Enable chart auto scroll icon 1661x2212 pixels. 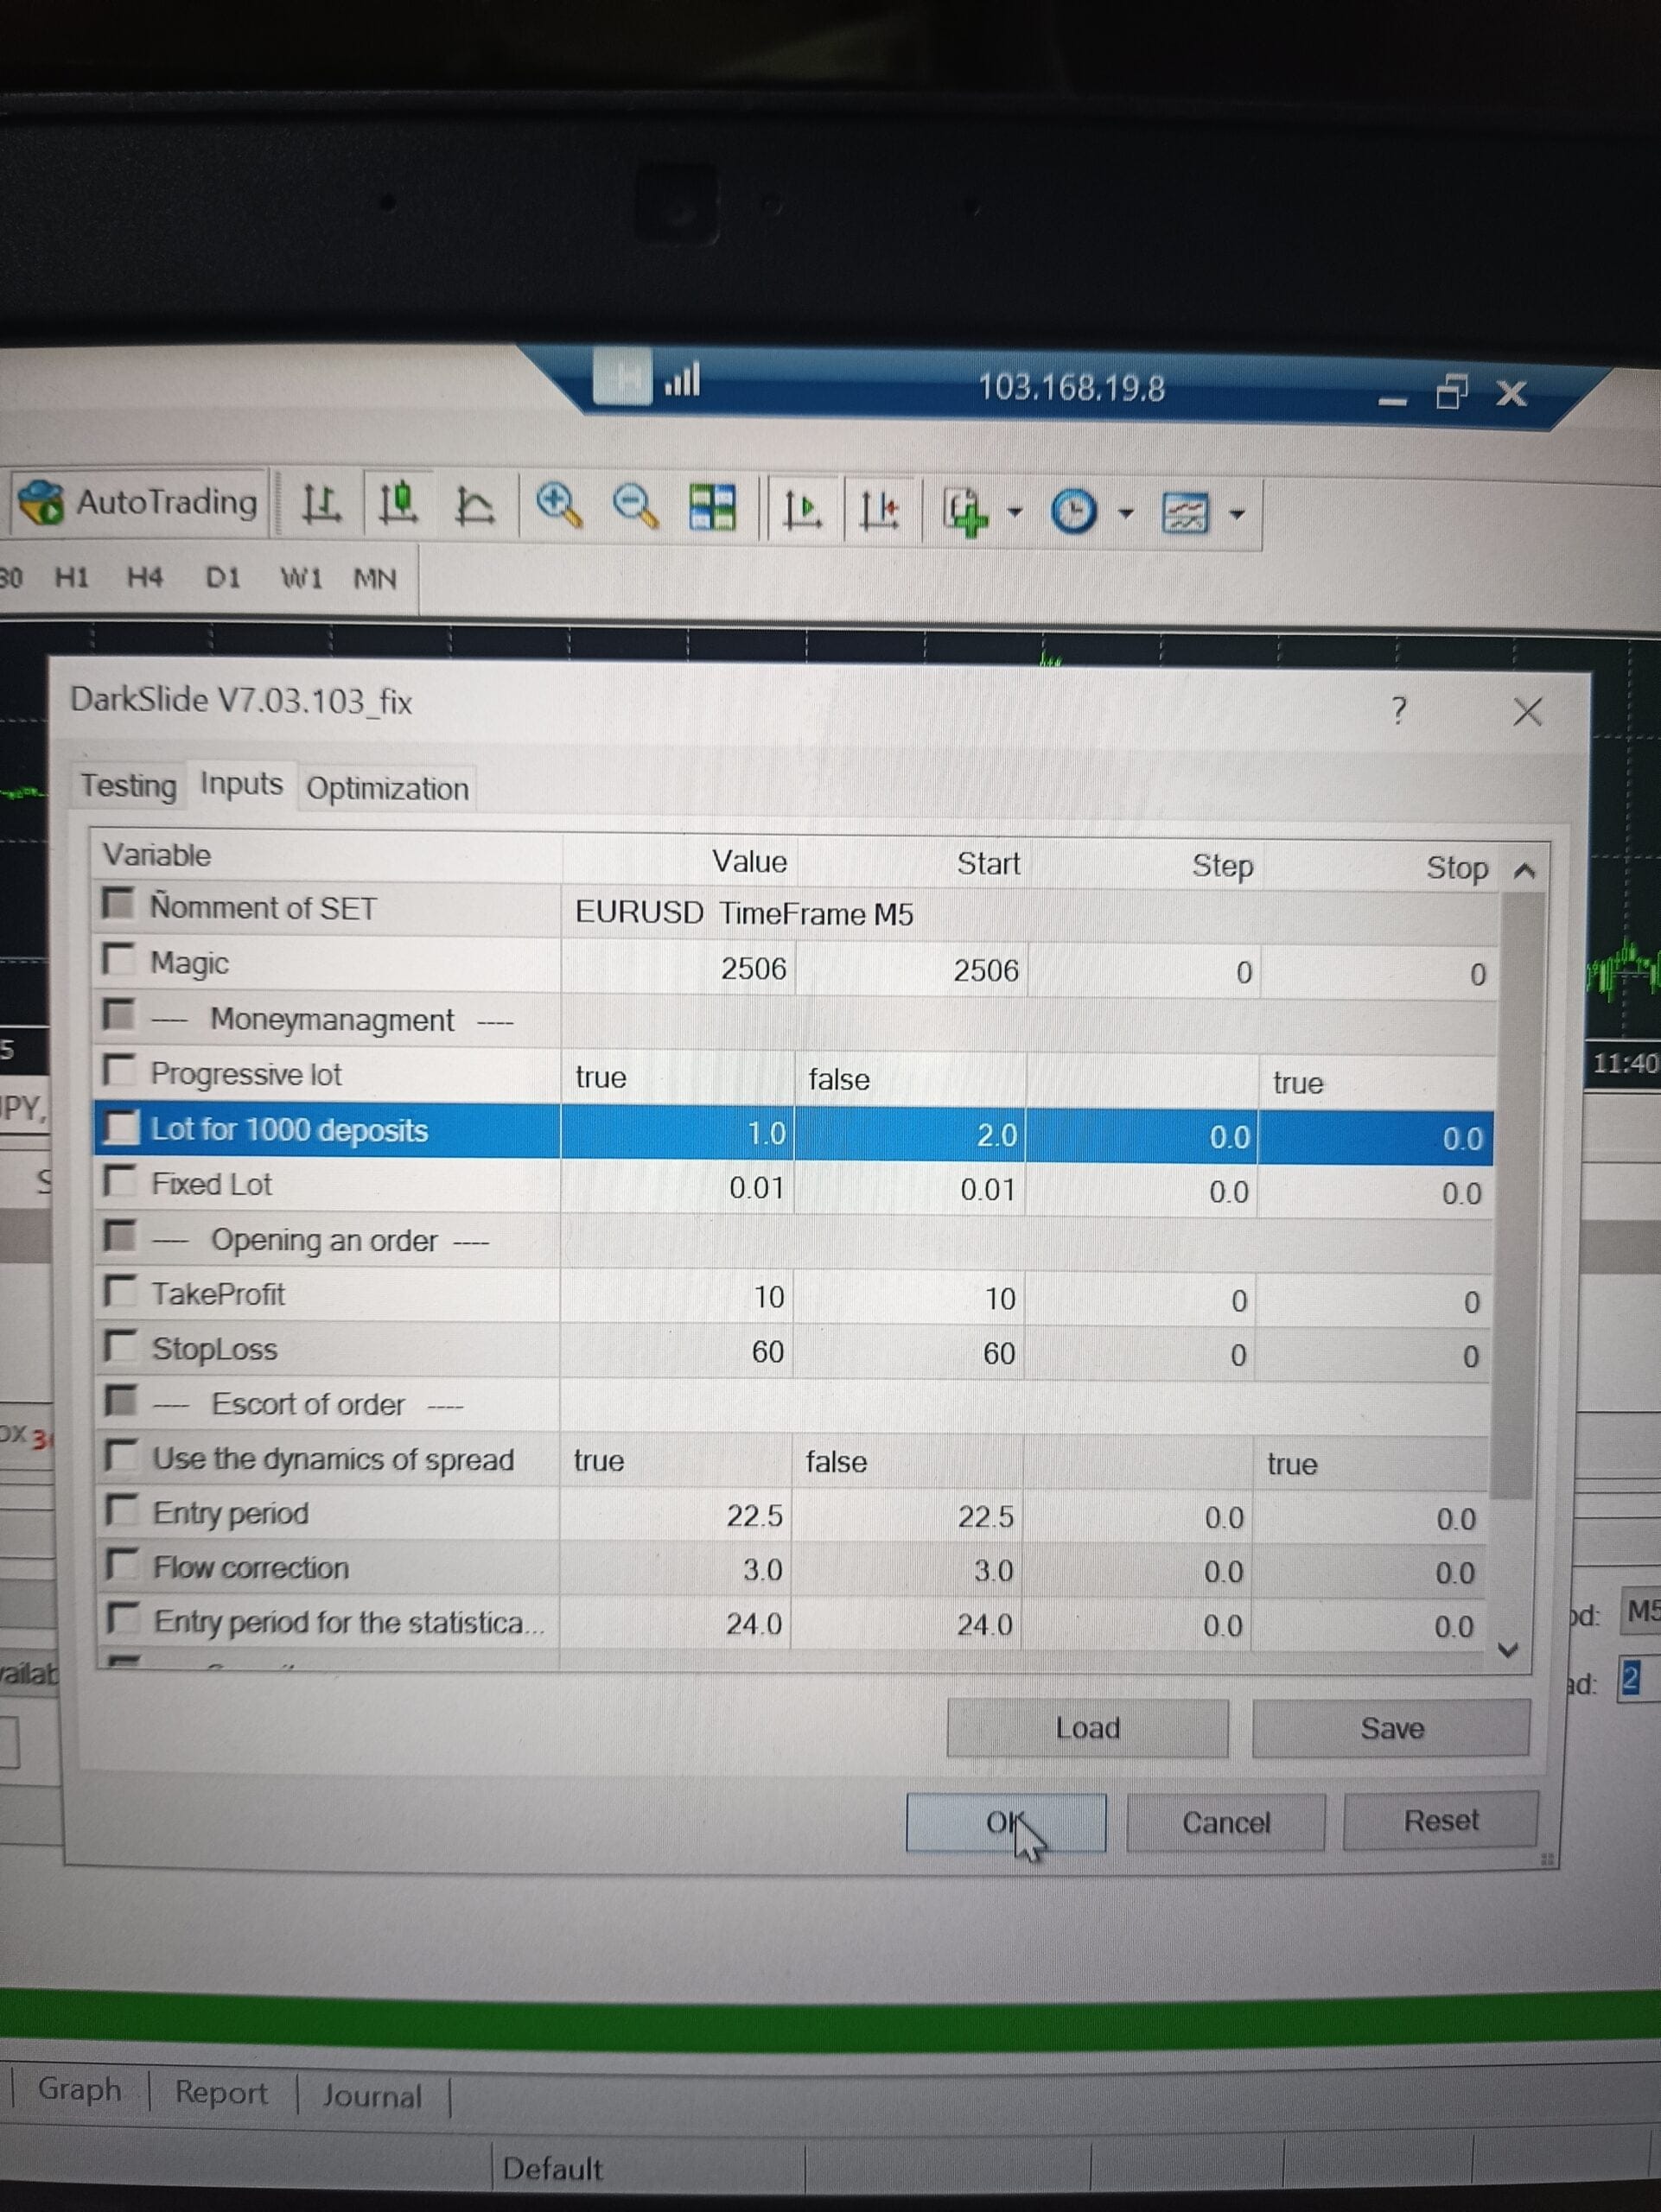[x=801, y=510]
